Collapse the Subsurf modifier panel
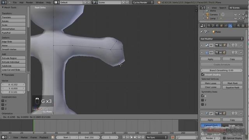The image size is (249, 140). point(202,113)
